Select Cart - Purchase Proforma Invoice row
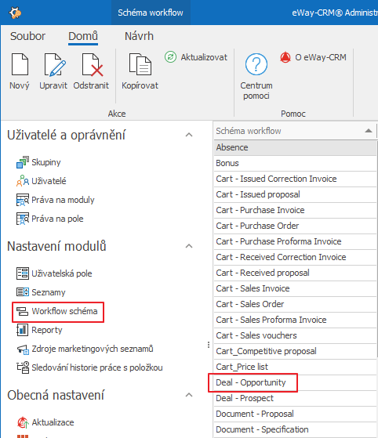The width and height of the screenshot is (378, 438). [295, 241]
